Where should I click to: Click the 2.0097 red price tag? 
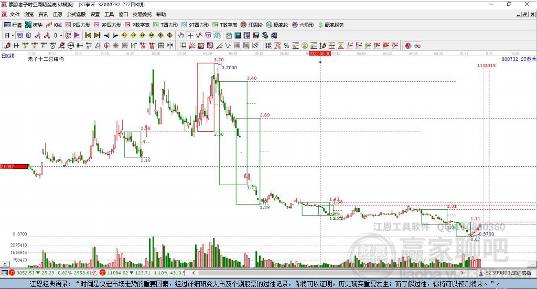pos(14,166)
